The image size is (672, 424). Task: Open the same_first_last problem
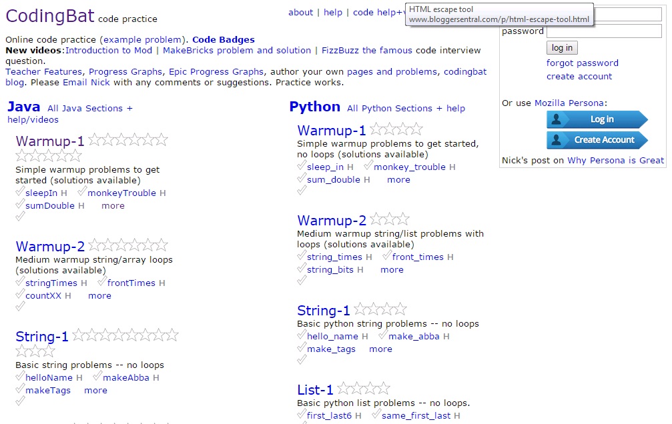[x=416, y=416]
